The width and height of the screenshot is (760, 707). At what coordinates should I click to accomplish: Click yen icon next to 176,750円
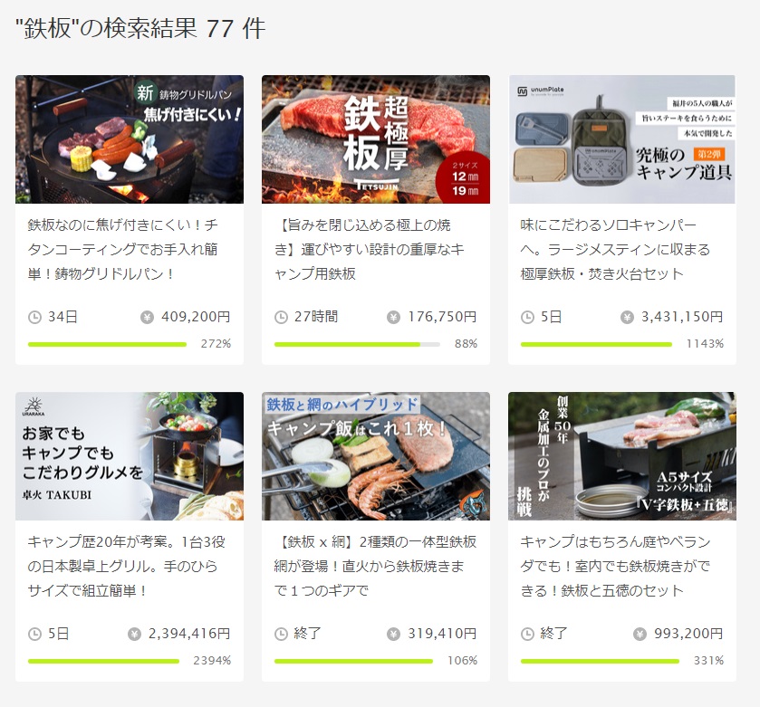coord(393,318)
